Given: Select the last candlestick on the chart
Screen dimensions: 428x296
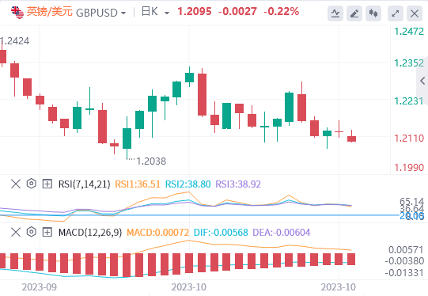Looking at the screenshot, I should 351,139.
